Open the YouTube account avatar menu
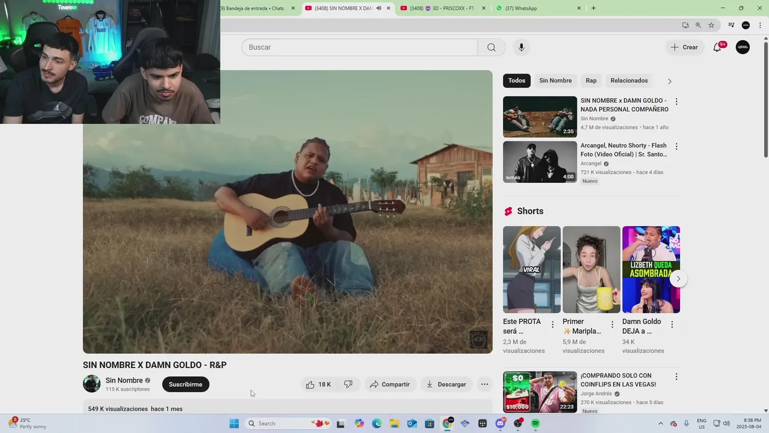Viewport: 769px width, 433px height. pyautogui.click(x=743, y=48)
